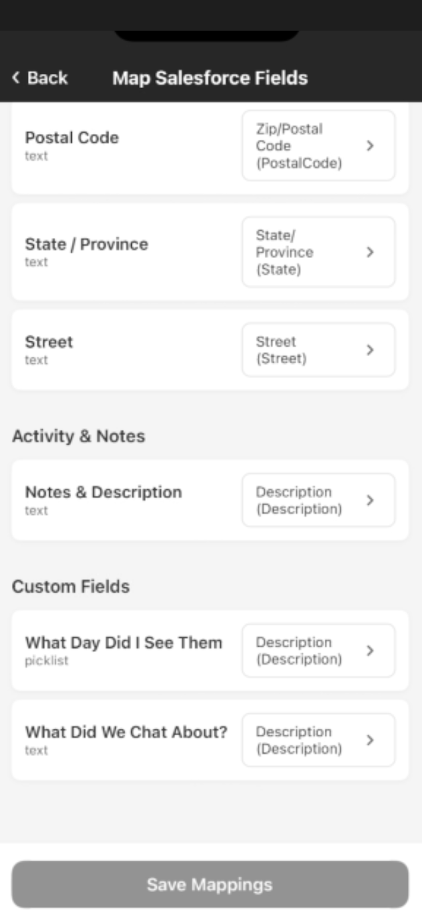
Task: Select the Street field label
Action: point(49,342)
